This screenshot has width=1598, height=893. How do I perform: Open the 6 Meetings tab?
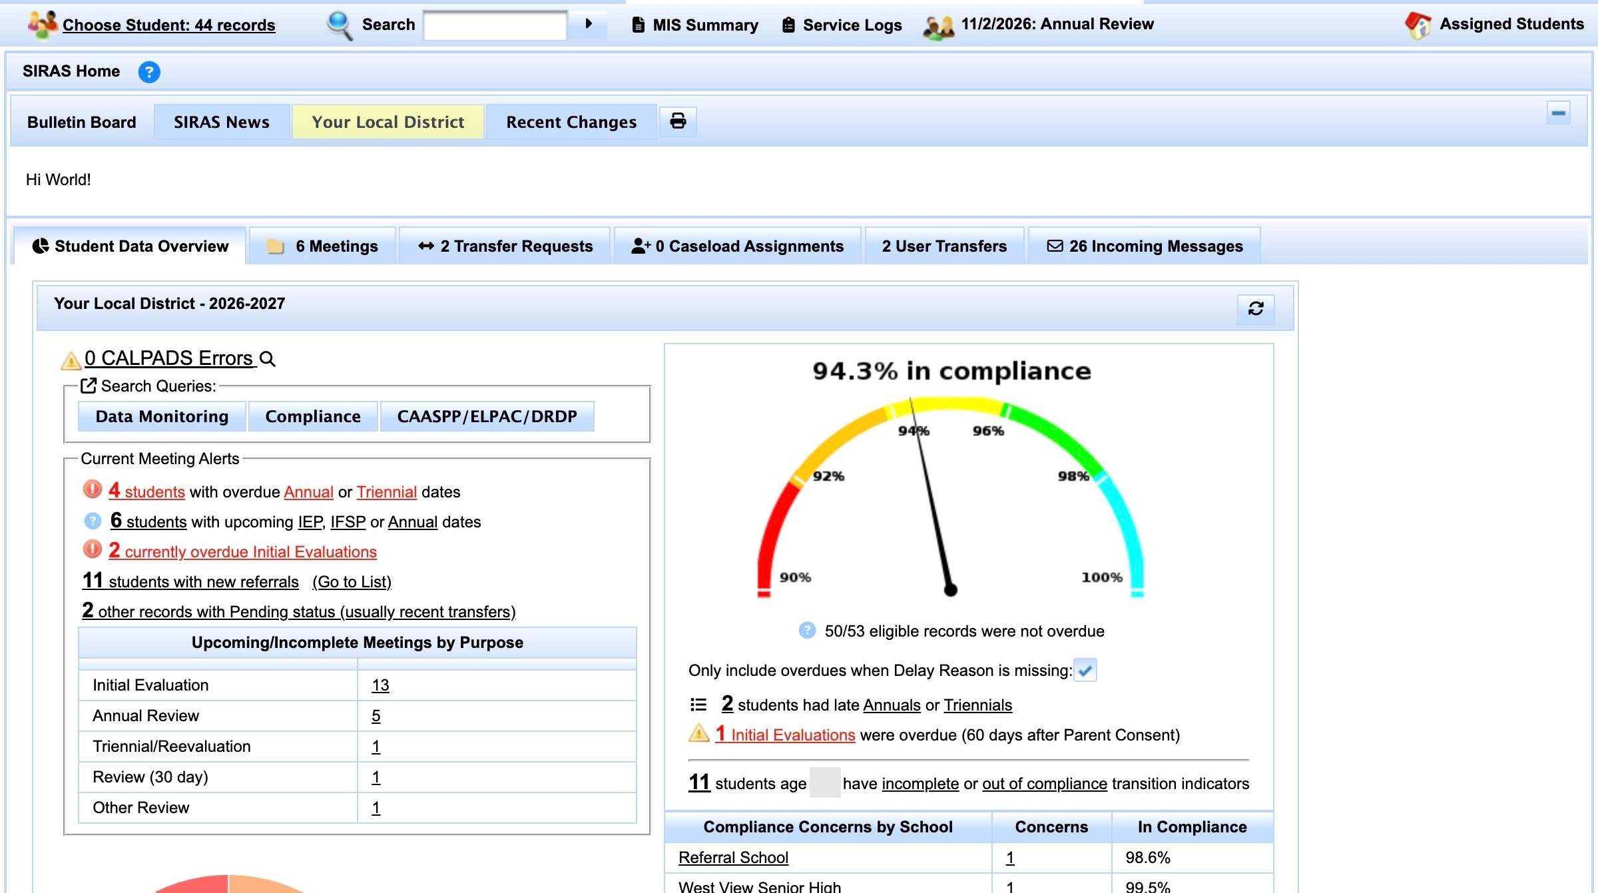322,246
